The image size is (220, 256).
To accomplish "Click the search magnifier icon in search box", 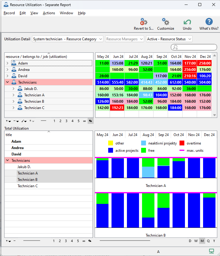I will click(x=175, y=47).
